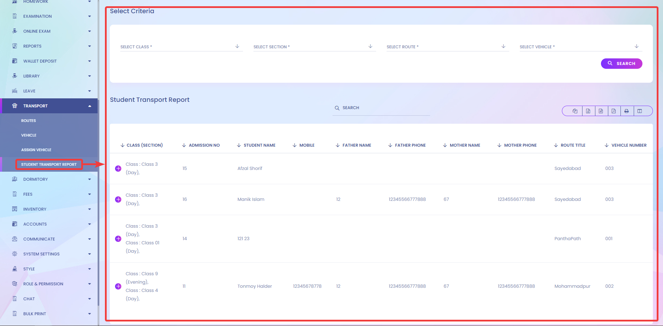Export the transport report to Excel

pyautogui.click(x=588, y=111)
